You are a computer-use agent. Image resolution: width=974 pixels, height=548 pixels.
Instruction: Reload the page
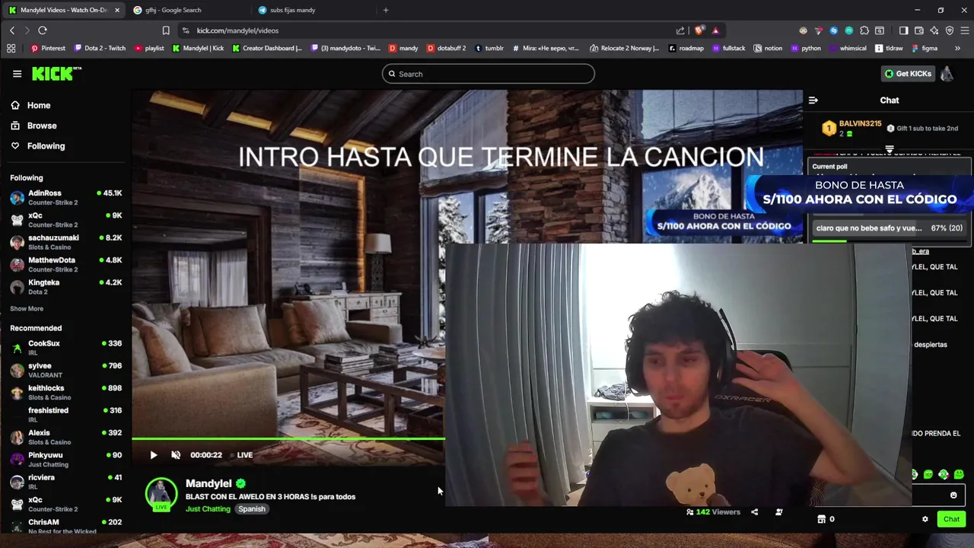click(x=43, y=30)
